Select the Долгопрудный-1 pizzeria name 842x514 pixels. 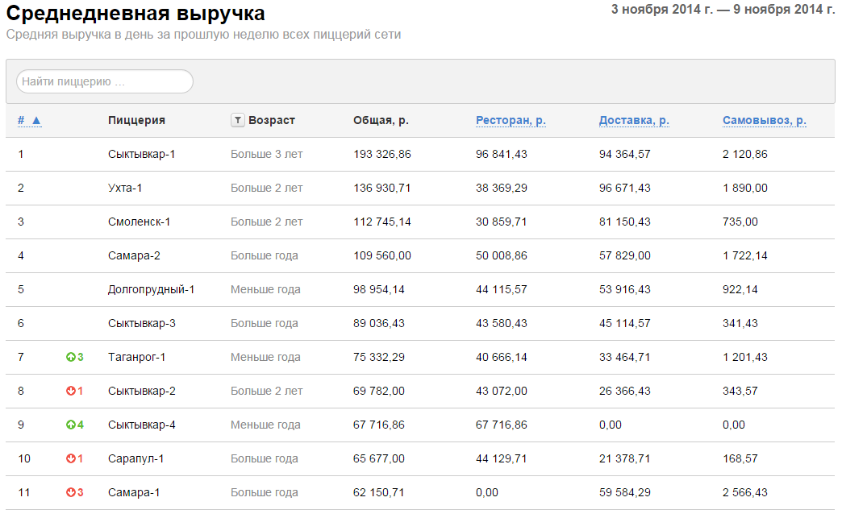[151, 290]
